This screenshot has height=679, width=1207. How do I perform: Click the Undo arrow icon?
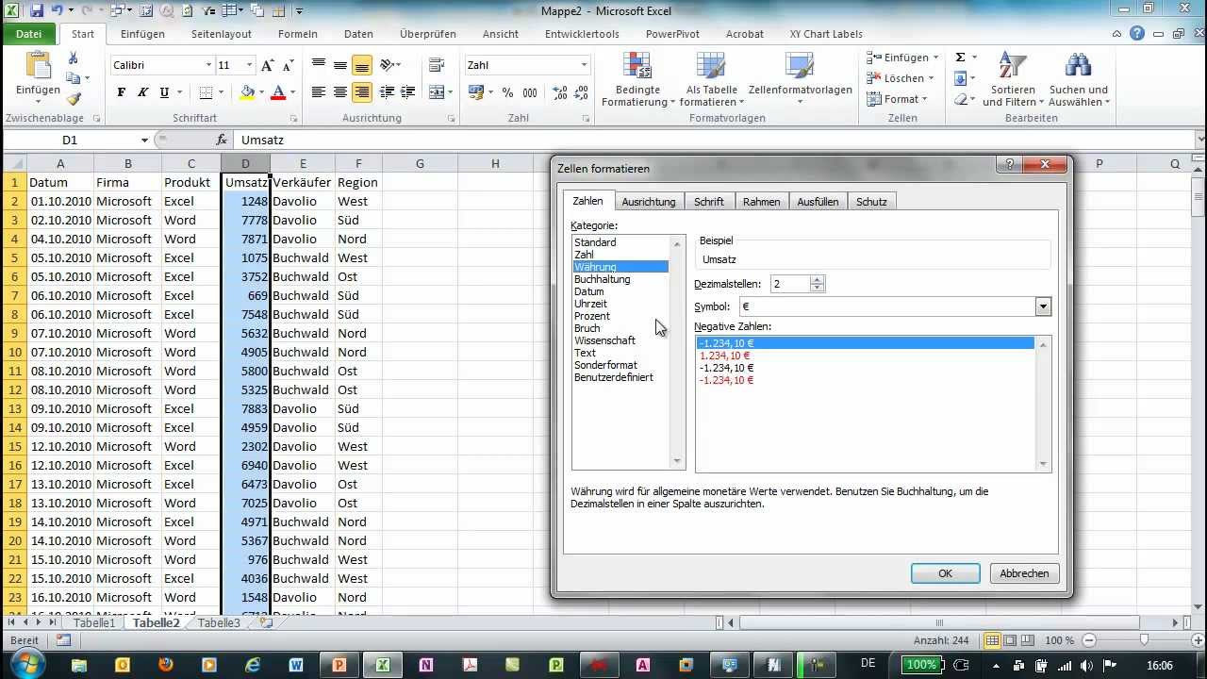pyautogui.click(x=58, y=11)
